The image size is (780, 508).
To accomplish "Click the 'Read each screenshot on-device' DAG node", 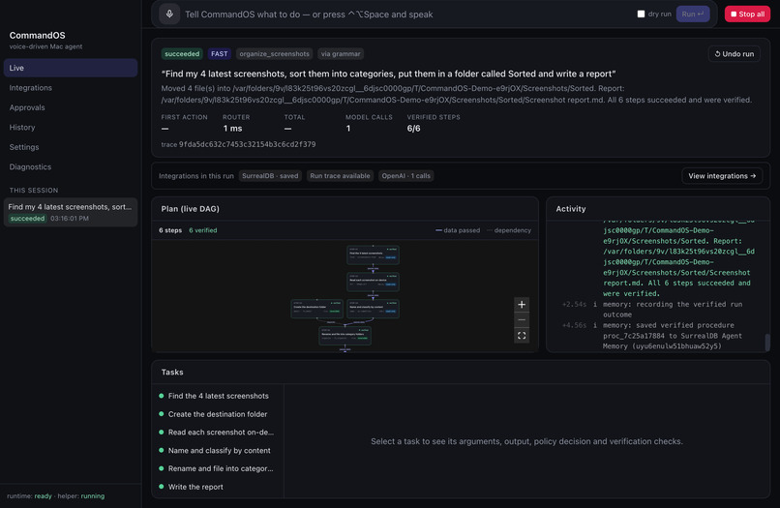I will (x=373, y=282).
